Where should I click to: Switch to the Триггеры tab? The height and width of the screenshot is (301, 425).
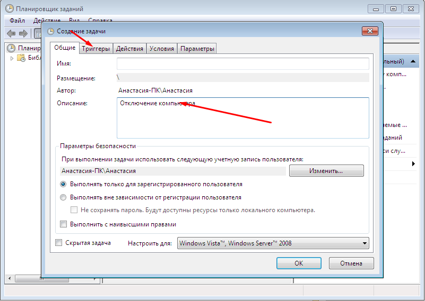click(96, 49)
